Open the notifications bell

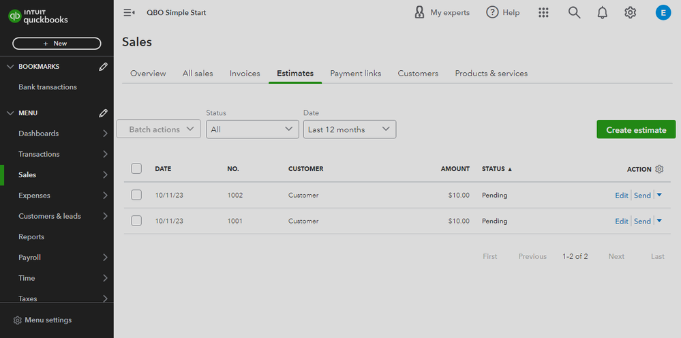pyautogui.click(x=602, y=12)
